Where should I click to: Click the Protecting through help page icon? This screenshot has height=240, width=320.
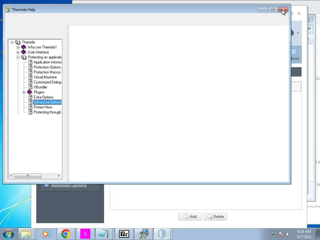tap(30, 112)
